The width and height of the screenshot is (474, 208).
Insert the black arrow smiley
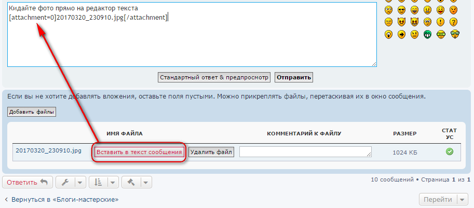401,34
